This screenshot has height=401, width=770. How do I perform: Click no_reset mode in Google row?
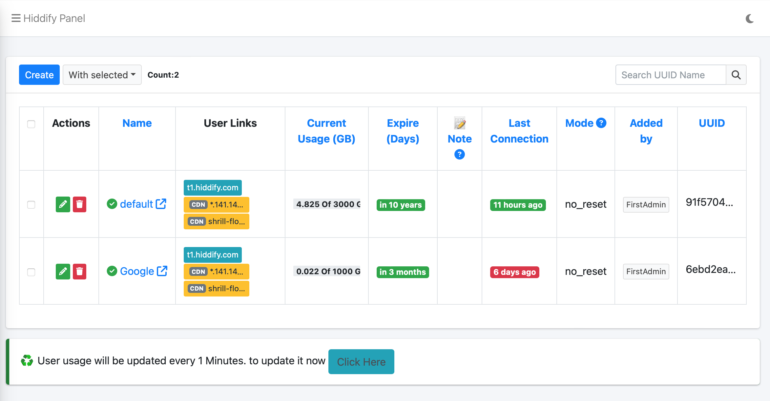click(586, 272)
